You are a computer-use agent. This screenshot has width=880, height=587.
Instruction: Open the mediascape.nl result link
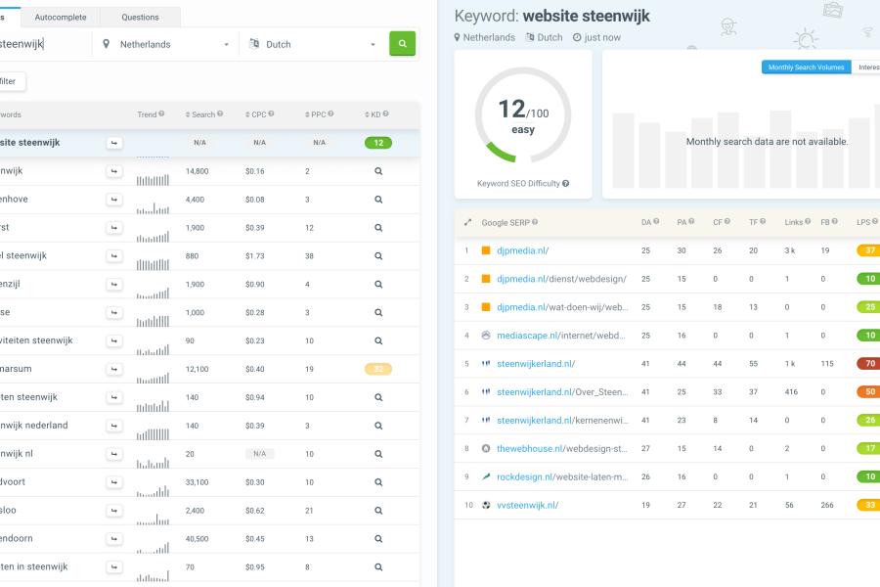(x=560, y=336)
